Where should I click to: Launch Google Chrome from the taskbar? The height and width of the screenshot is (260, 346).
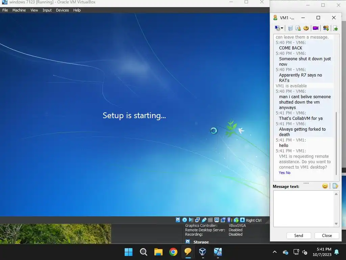click(x=173, y=252)
